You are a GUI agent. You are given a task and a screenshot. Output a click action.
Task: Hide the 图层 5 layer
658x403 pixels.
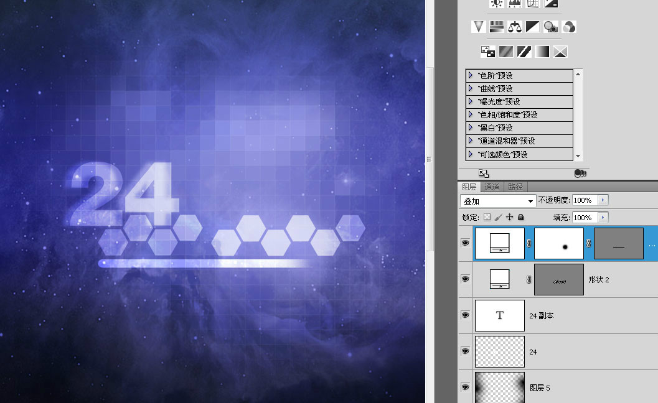click(x=465, y=387)
